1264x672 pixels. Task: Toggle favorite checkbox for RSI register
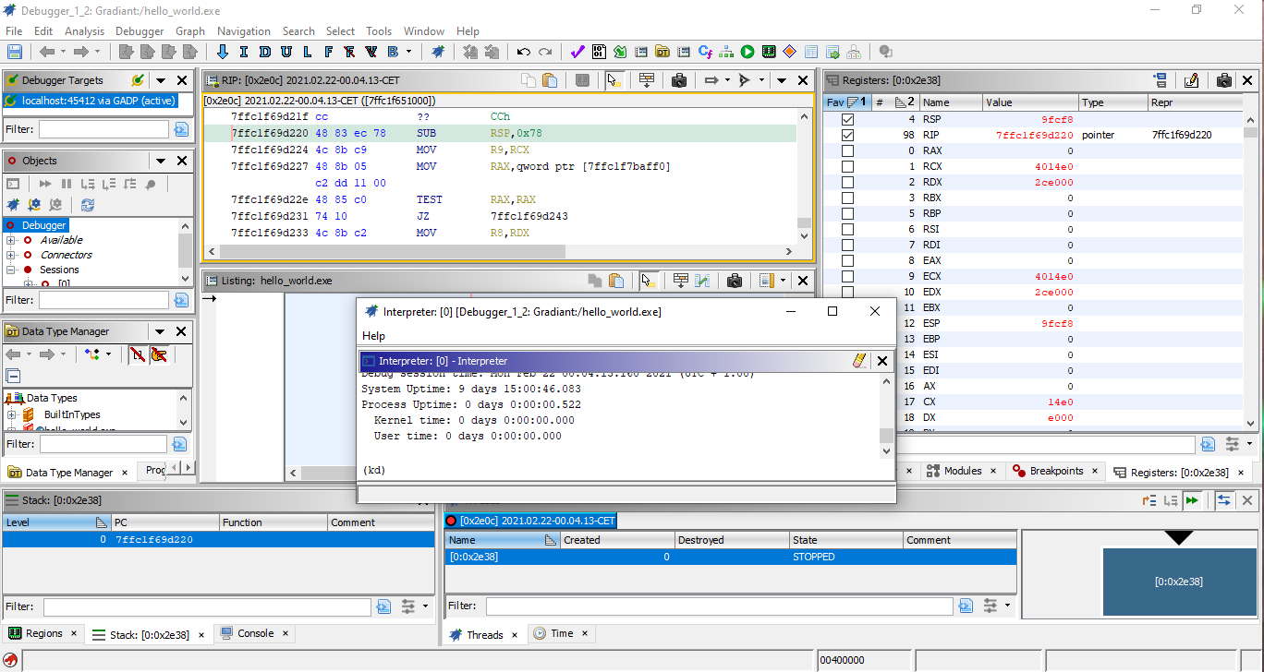pos(847,229)
